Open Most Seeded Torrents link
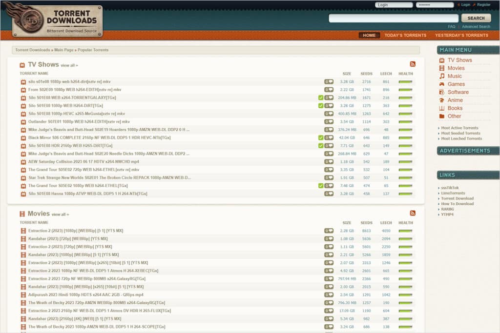Viewport: 500px width, 333px height. (460, 133)
